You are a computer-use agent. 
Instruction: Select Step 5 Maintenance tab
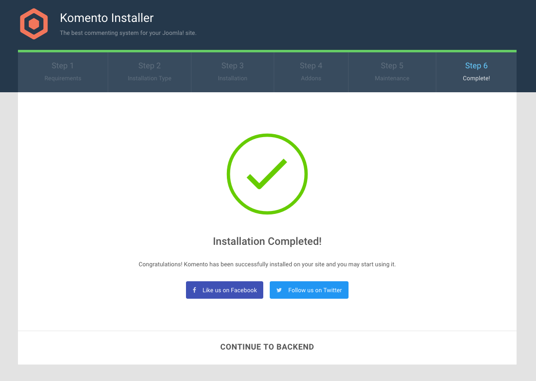tap(392, 72)
